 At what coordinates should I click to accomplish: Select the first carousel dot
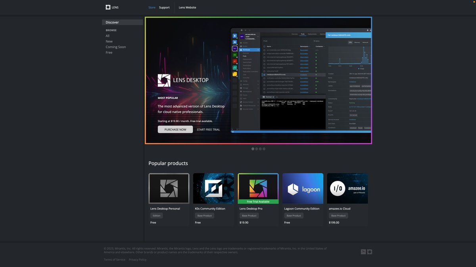253,149
